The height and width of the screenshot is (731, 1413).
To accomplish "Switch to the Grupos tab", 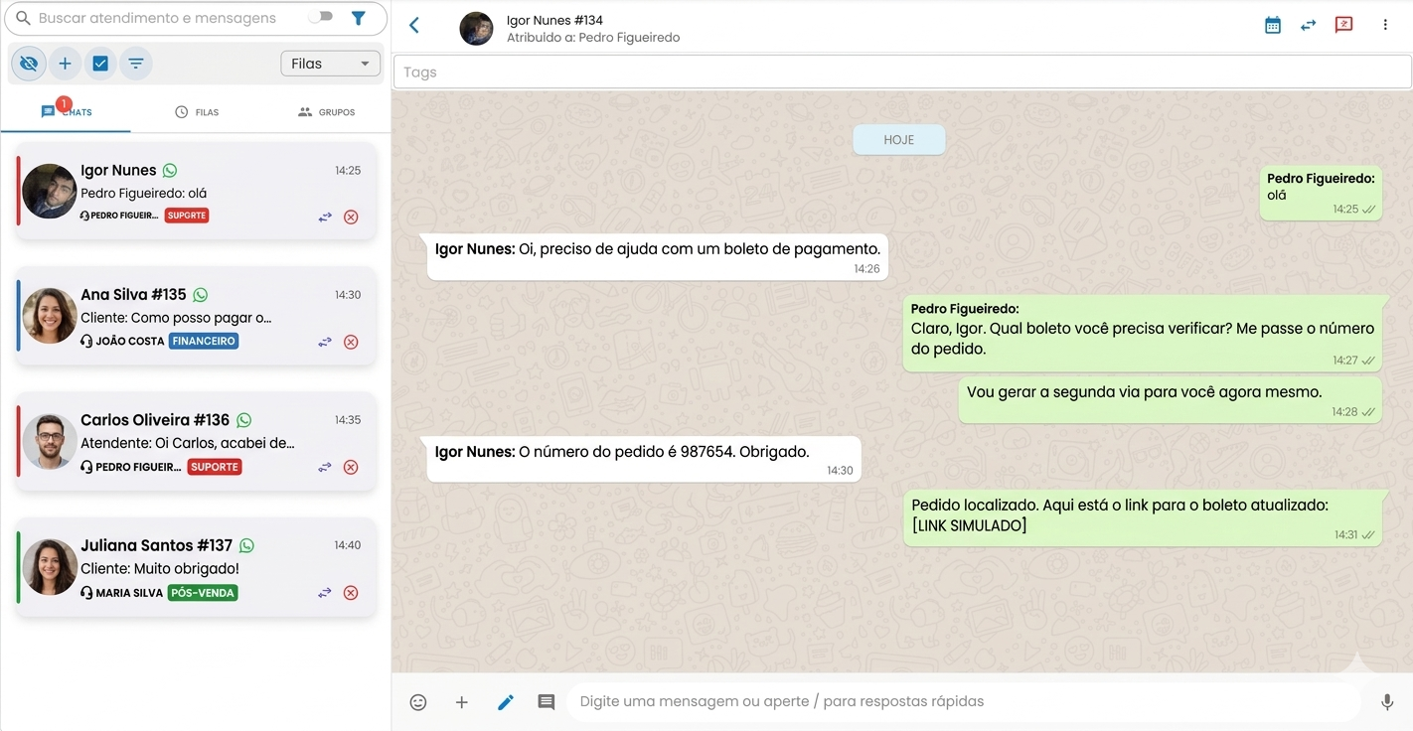I will [x=326, y=112].
